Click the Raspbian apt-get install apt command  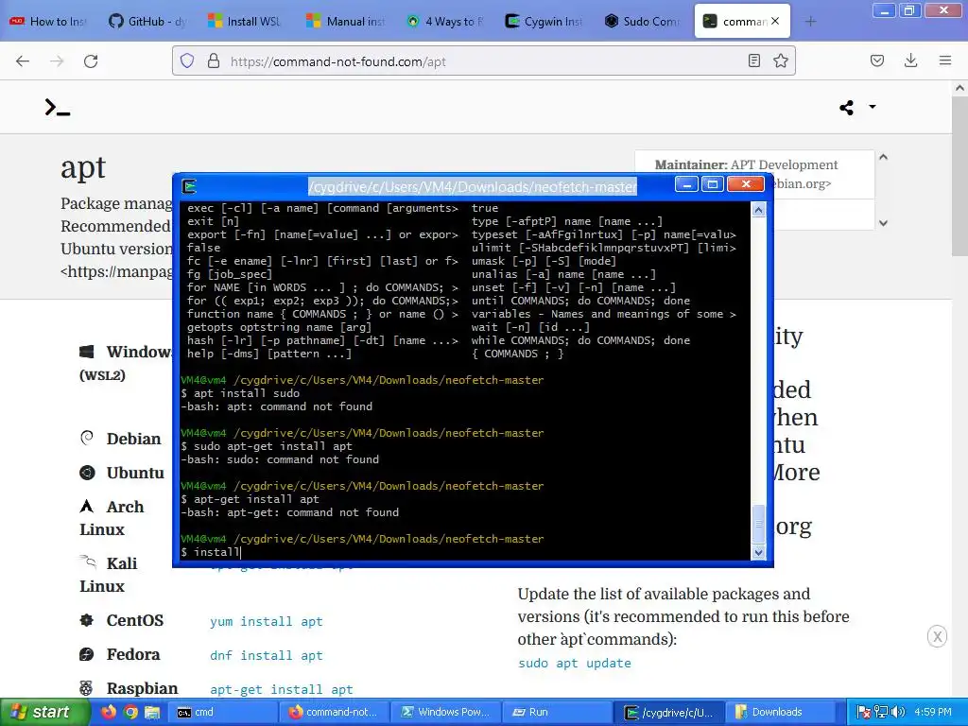click(282, 689)
